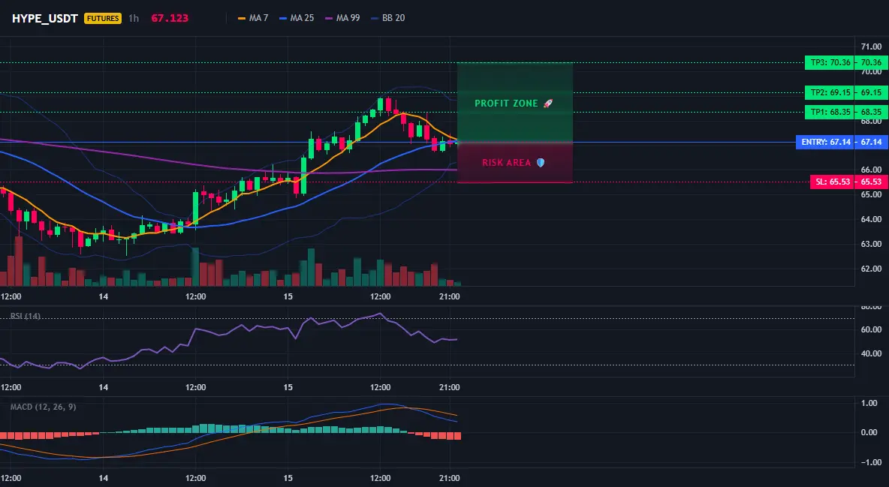Click the 60.00 RSI axis value
889x487 pixels.
tap(872, 329)
